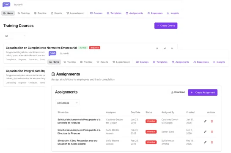Image resolution: width=231 pixels, height=153 pixels.
Task: Select Assignments tab in Assignments window
Action: pos(181,62)
